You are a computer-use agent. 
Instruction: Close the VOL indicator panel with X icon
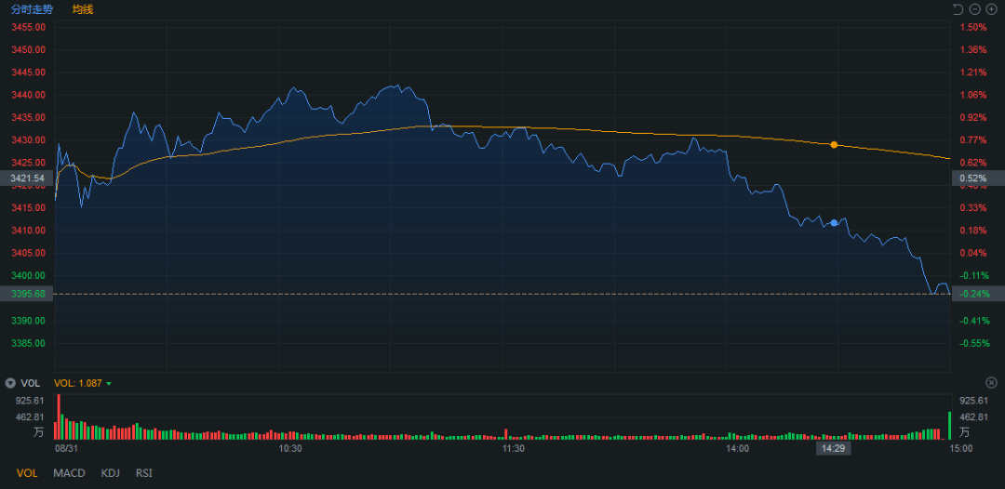[991, 383]
